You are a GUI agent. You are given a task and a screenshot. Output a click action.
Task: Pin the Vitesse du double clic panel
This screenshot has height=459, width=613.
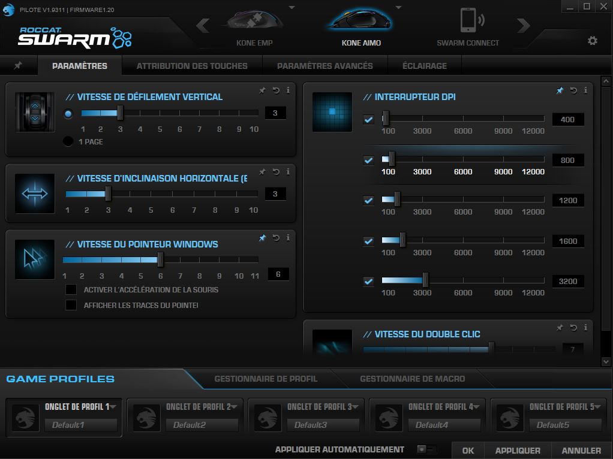pos(560,328)
